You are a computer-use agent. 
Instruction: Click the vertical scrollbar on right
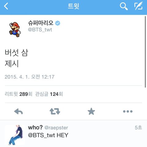pos(145,52)
